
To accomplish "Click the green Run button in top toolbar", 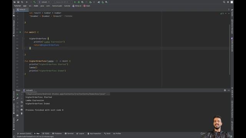I will (x=75, y=2).
